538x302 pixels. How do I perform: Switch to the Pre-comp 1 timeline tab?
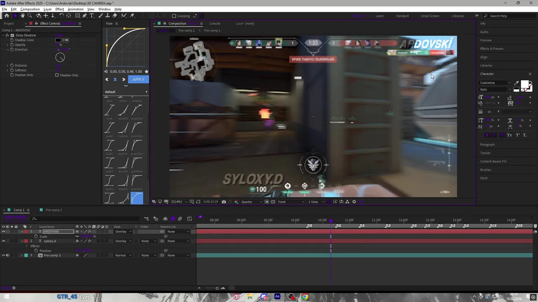tap(54, 210)
